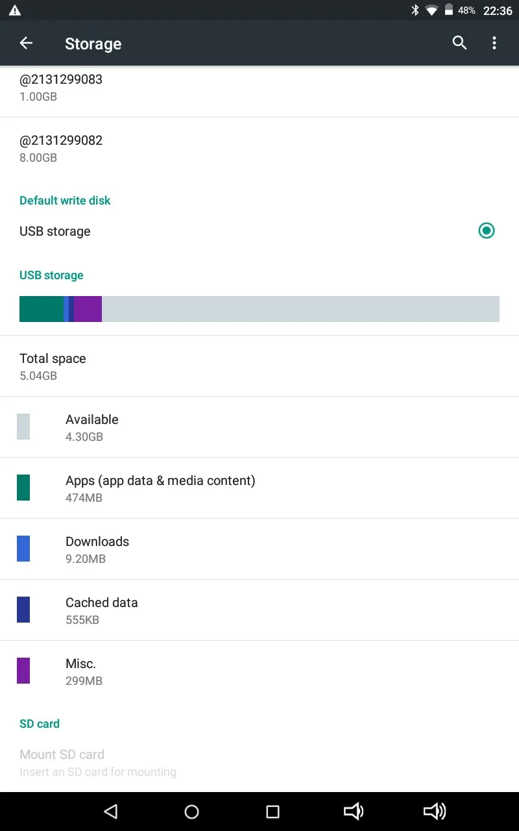This screenshot has width=519, height=831.
Task: Tap the home circle navigation button
Action: coord(191,812)
